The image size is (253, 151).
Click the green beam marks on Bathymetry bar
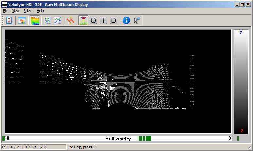click(144, 139)
